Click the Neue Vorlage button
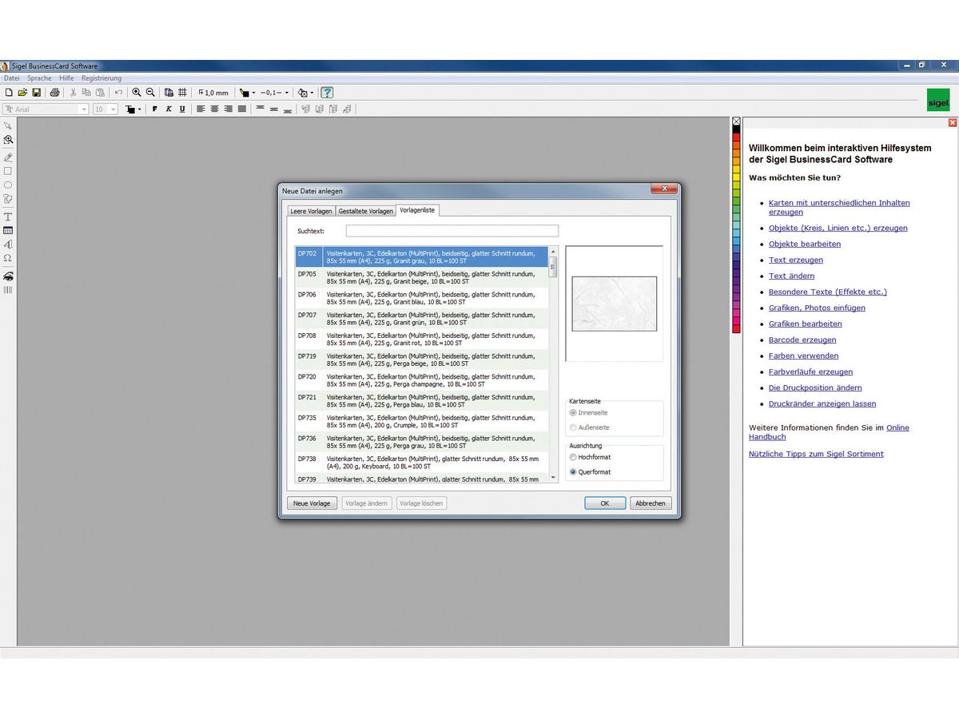Image resolution: width=959 pixels, height=719 pixels. click(312, 503)
